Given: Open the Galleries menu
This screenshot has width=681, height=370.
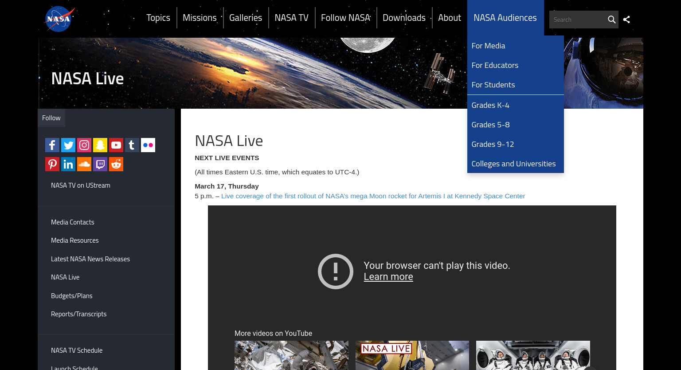Looking at the screenshot, I should 246,18.
